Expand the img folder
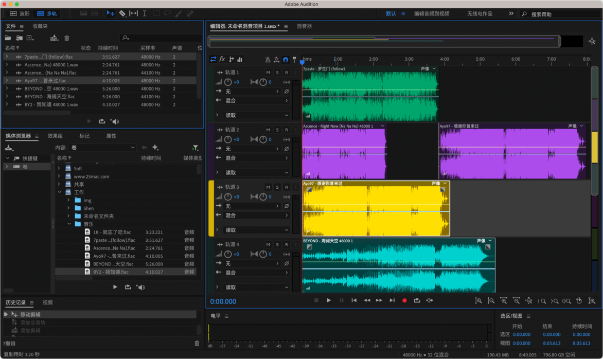The width and height of the screenshot is (603, 359). point(68,200)
